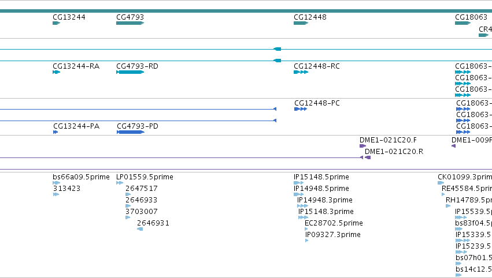Select the DME1-021C20.R label
This screenshot has width=492, height=278.
(394, 152)
